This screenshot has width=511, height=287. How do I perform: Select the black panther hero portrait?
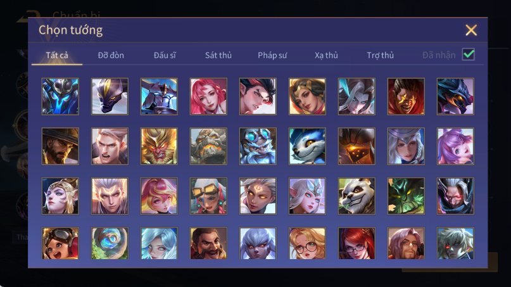pos(110,96)
